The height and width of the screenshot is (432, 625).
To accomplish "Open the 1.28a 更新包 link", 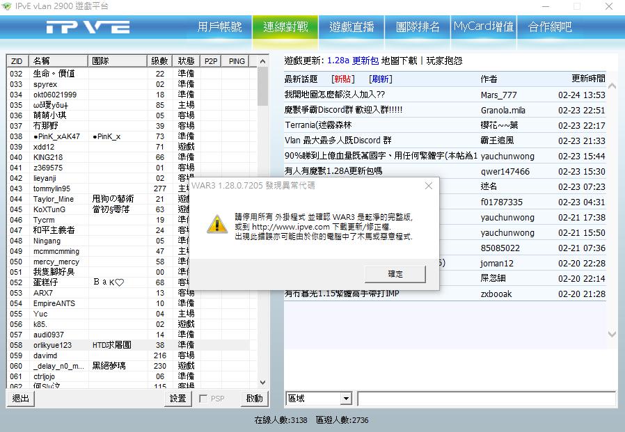I will [x=353, y=61].
